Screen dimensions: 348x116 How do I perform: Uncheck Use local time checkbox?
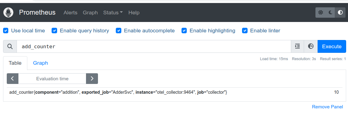tap(6, 31)
